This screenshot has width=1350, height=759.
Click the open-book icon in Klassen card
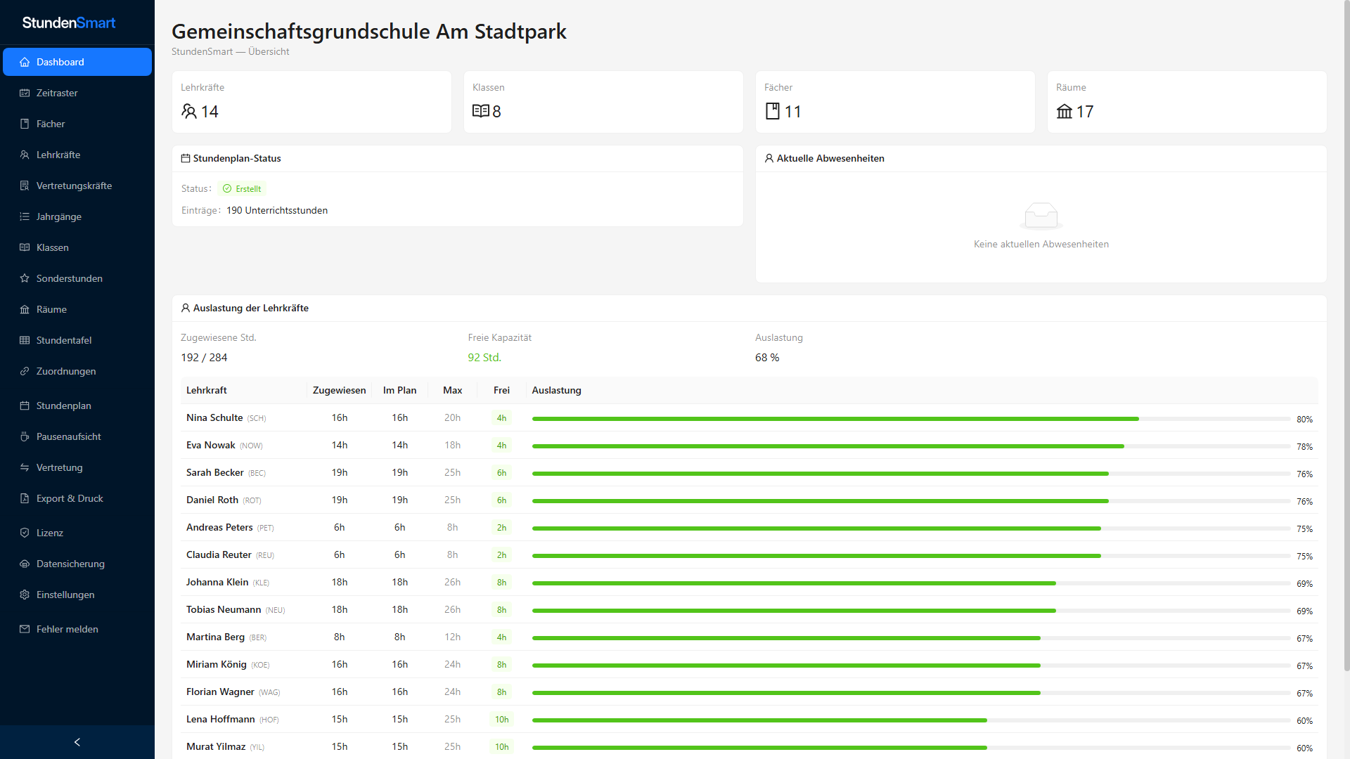coord(481,111)
